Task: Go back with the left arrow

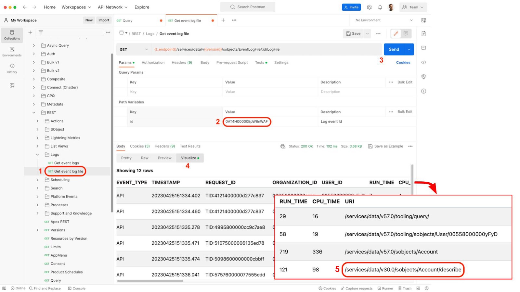Action: pyautogui.click(x=25, y=7)
